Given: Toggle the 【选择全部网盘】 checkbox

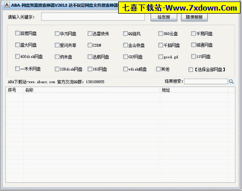Looking at the screenshot, I should point(190,70).
